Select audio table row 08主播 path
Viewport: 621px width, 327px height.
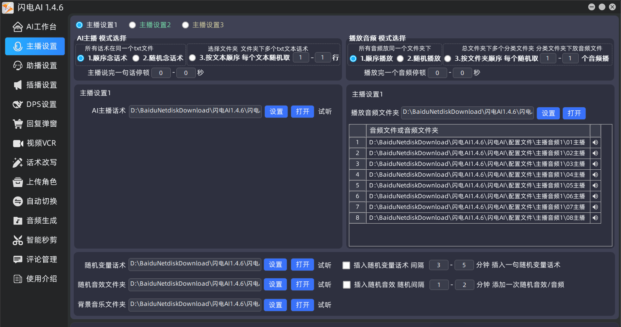(478, 218)
